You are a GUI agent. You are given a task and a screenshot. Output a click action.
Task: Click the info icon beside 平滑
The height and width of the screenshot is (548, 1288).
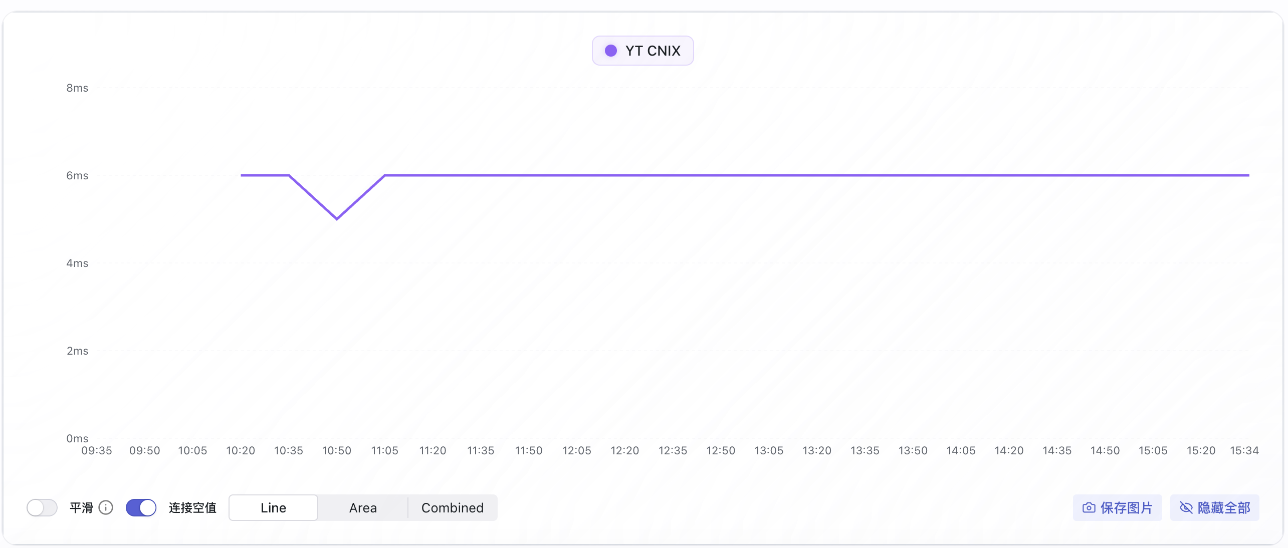106,507
